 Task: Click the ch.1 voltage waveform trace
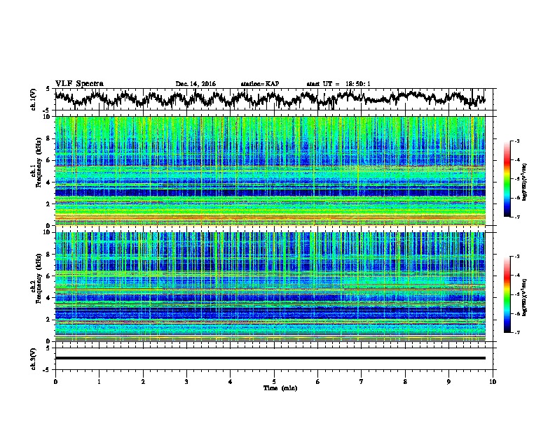click(270, 99)
